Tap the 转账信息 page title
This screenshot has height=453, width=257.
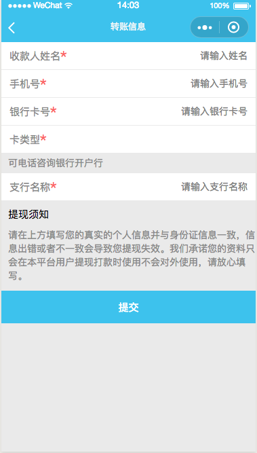128,26
